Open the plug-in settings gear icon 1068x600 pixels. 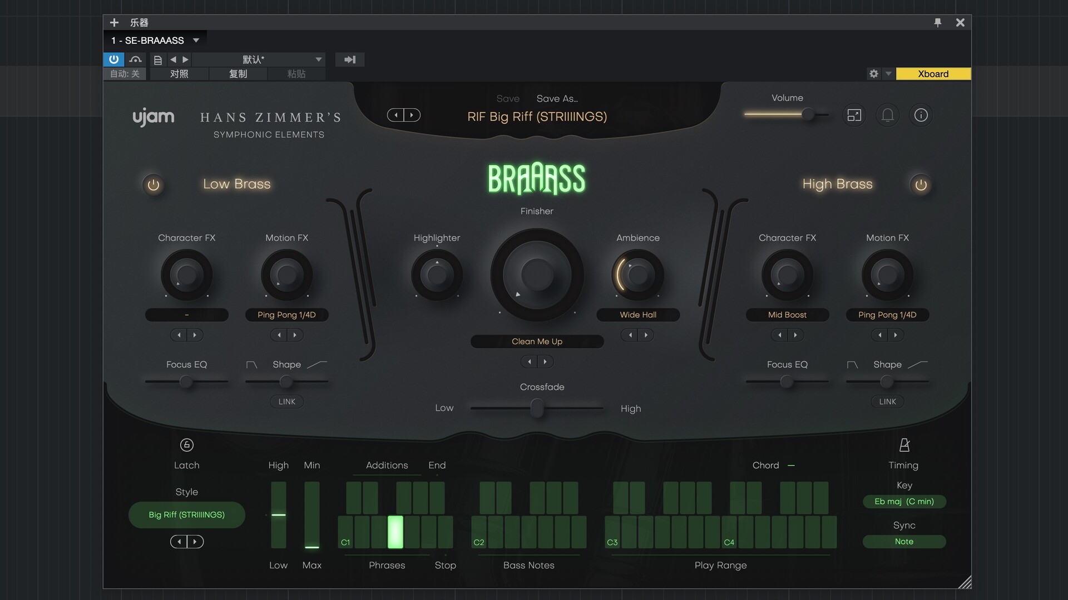(874, 74)
